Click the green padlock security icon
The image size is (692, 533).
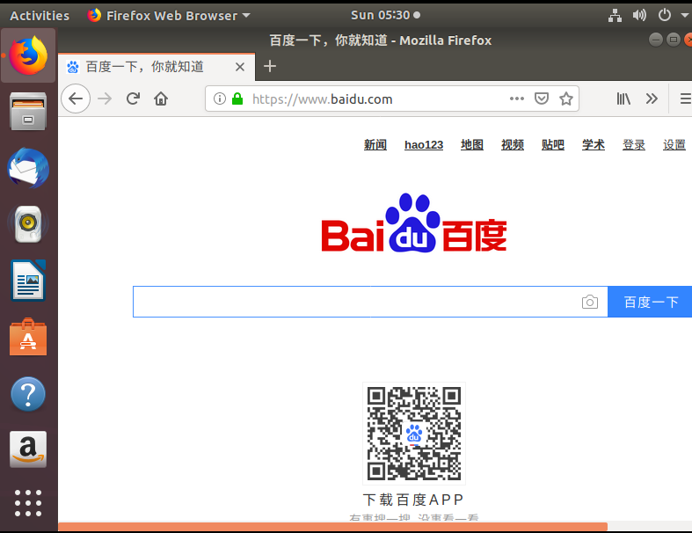coord(237,99)
